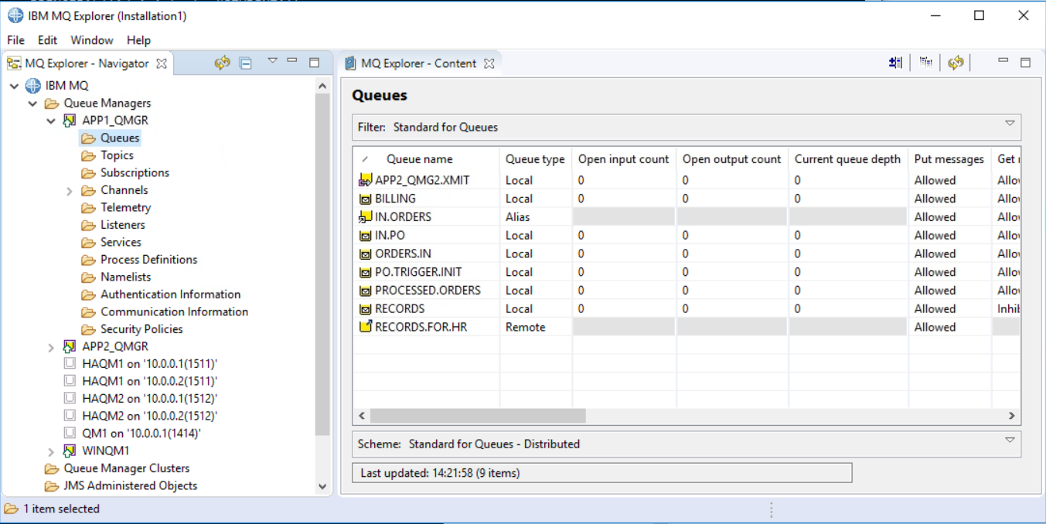Image resolution: width=1046 pixels, height=524 pixels.
Task: Select Queue Manager Clusters folder
Action: [x=117, y=468]
